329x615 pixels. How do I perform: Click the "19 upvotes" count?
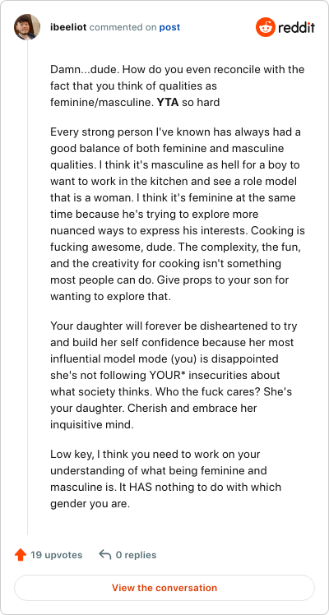(x=57, y=555)
